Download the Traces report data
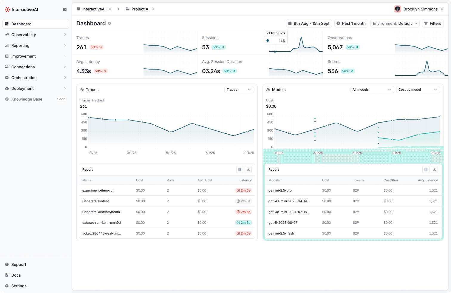Screen dimensions: 451x293 pyautogui.click(x=248, y=169)
